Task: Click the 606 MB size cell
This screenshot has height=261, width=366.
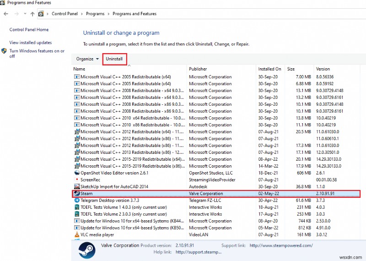Action: point(304,173)
